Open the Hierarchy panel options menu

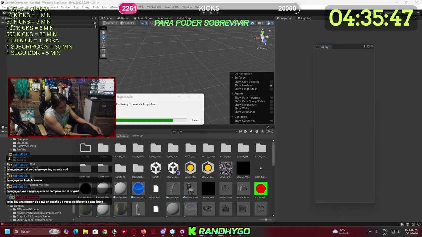[x=96, y=18]
